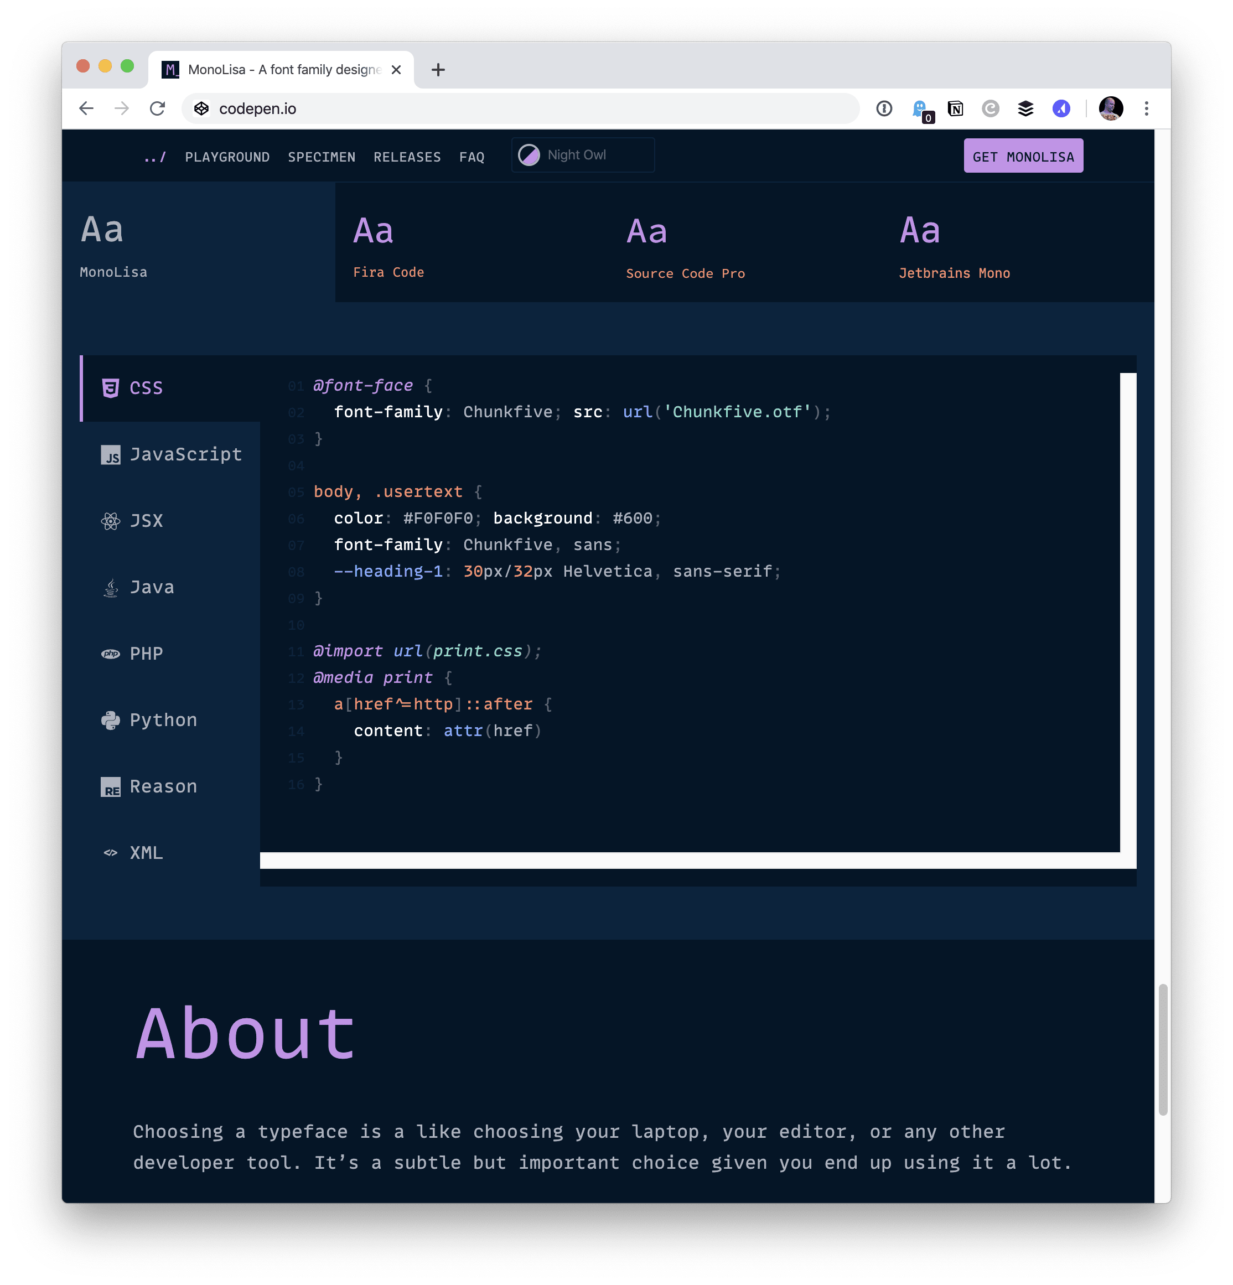Click inside the codepen.io address bar
1233x1285 pixels.
click(459, 108)
